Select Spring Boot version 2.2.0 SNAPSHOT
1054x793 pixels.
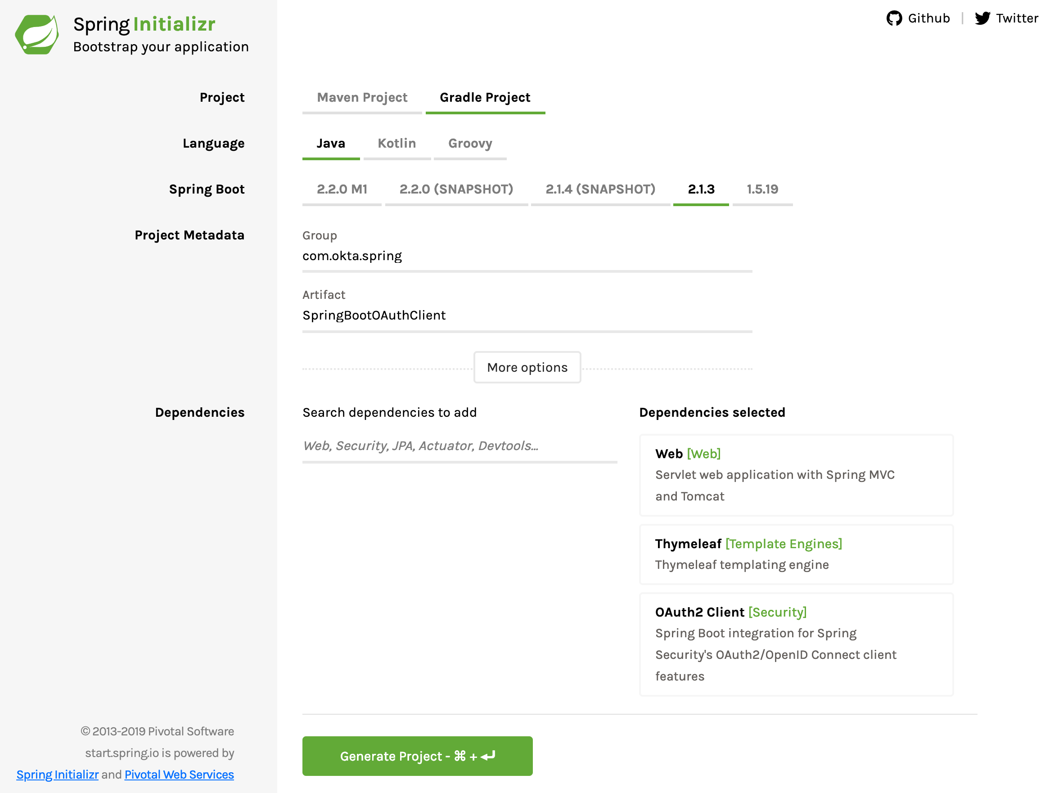456,189
